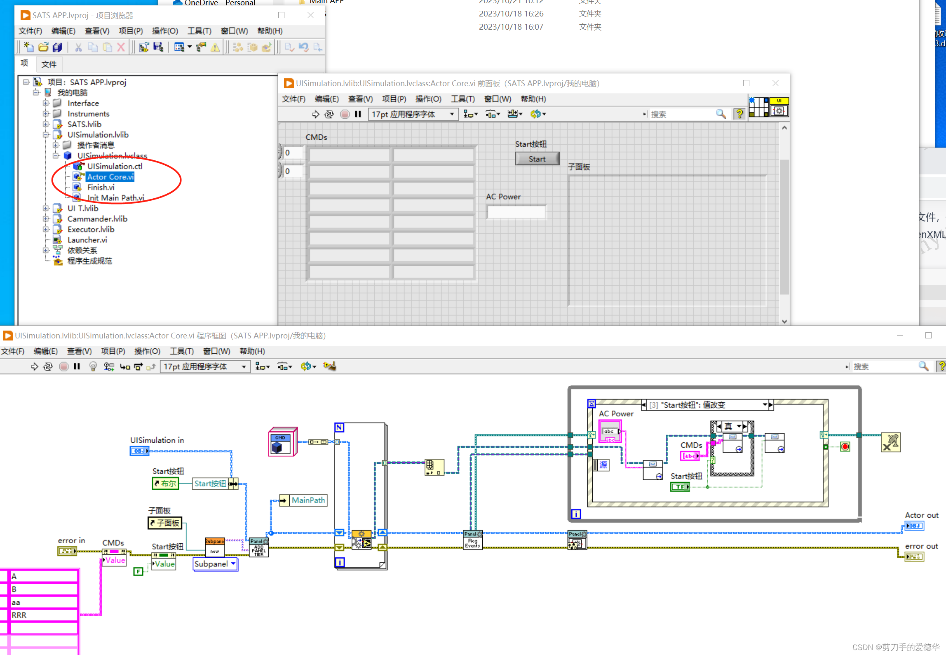
Task: Click the Step Into icon
Action: pyautogui.click(x=124, y=366)
